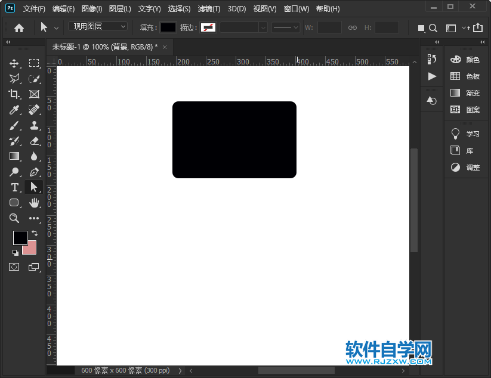The image size is (491, 378).
Task: Open the 现用图层 dropdown in options bar
Action: [97, 26]
